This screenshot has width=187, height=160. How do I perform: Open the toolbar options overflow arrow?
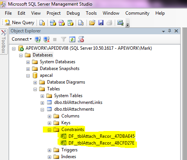(x=128, y=25)
